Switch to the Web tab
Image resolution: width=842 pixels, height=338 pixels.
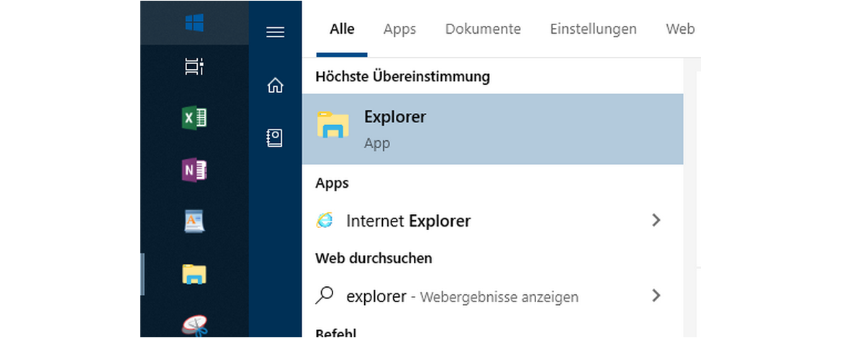tap(680, 29)
